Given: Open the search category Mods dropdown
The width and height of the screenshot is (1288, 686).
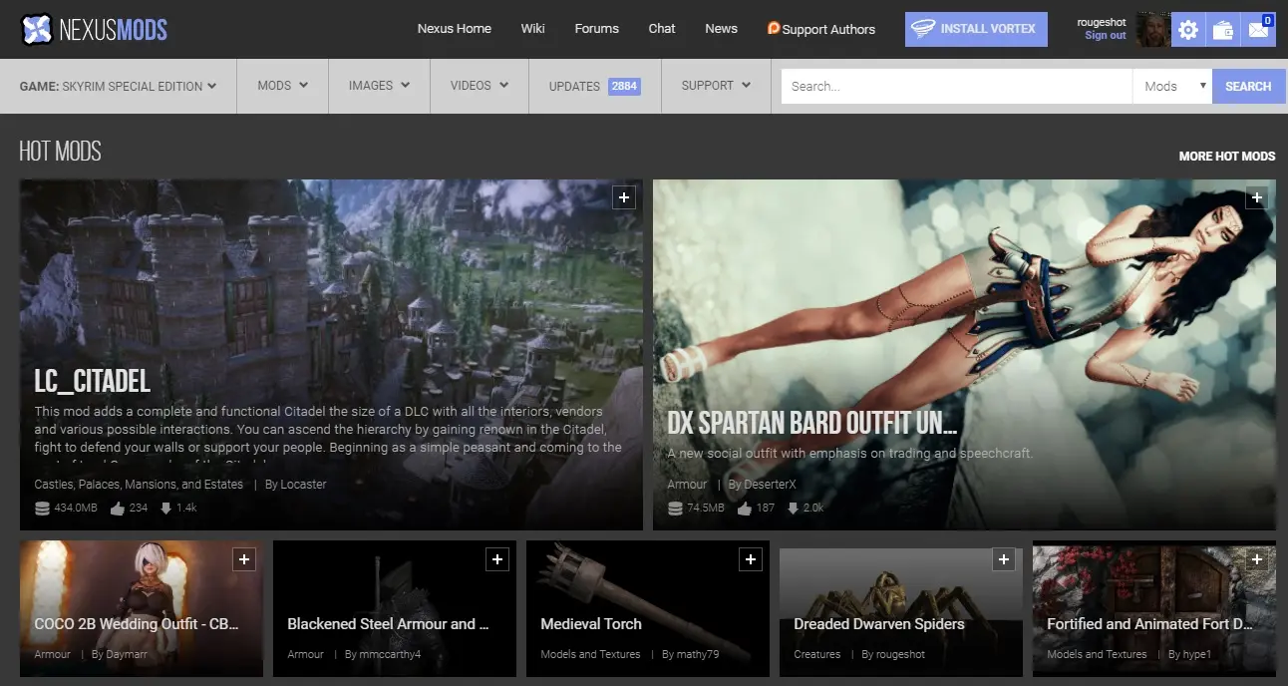Looking at the screenshot, I should click(x=1172, y=86).
